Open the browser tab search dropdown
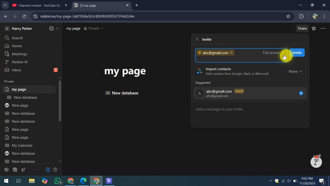Image resolution: width=330 pixels, height=186 pixels. click(5, 5)
